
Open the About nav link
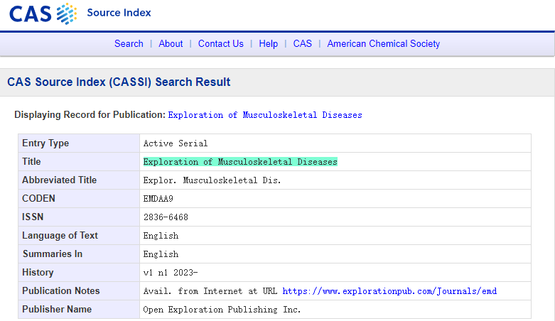(x=171, y=43)
